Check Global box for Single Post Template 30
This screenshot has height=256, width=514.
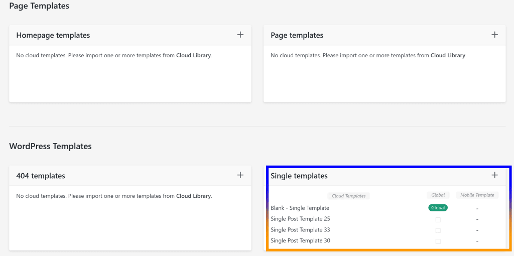438,241
